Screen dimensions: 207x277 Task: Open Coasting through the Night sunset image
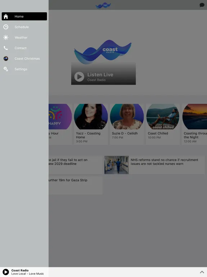point(195,116)
